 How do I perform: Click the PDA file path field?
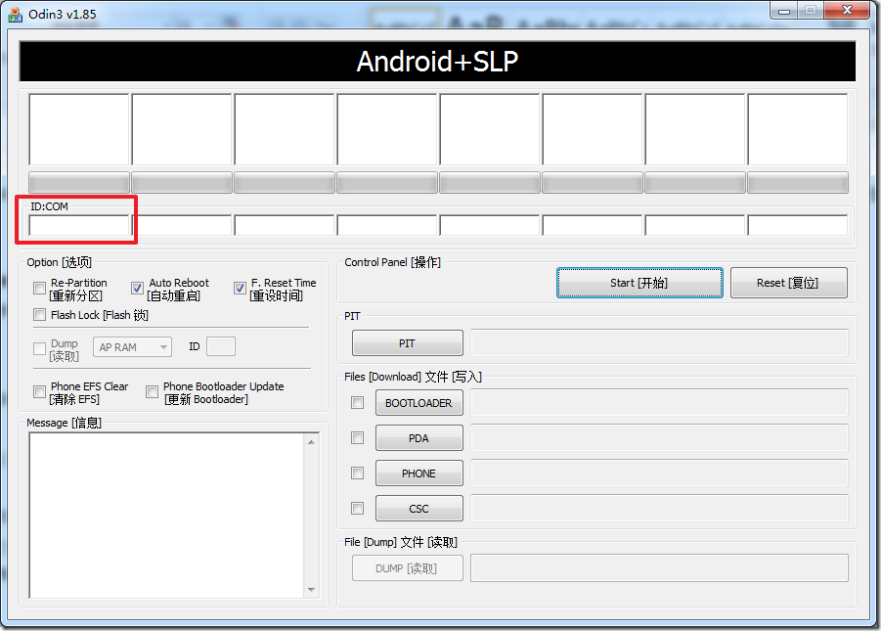(659, 437)
